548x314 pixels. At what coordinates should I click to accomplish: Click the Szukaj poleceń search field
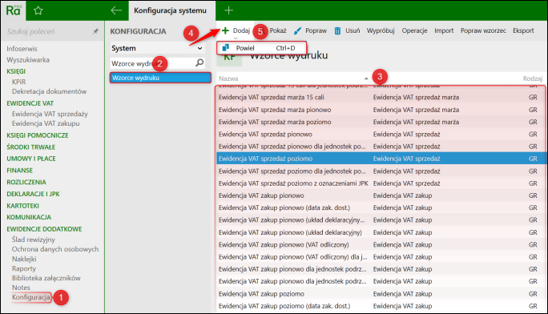(47, 31)
